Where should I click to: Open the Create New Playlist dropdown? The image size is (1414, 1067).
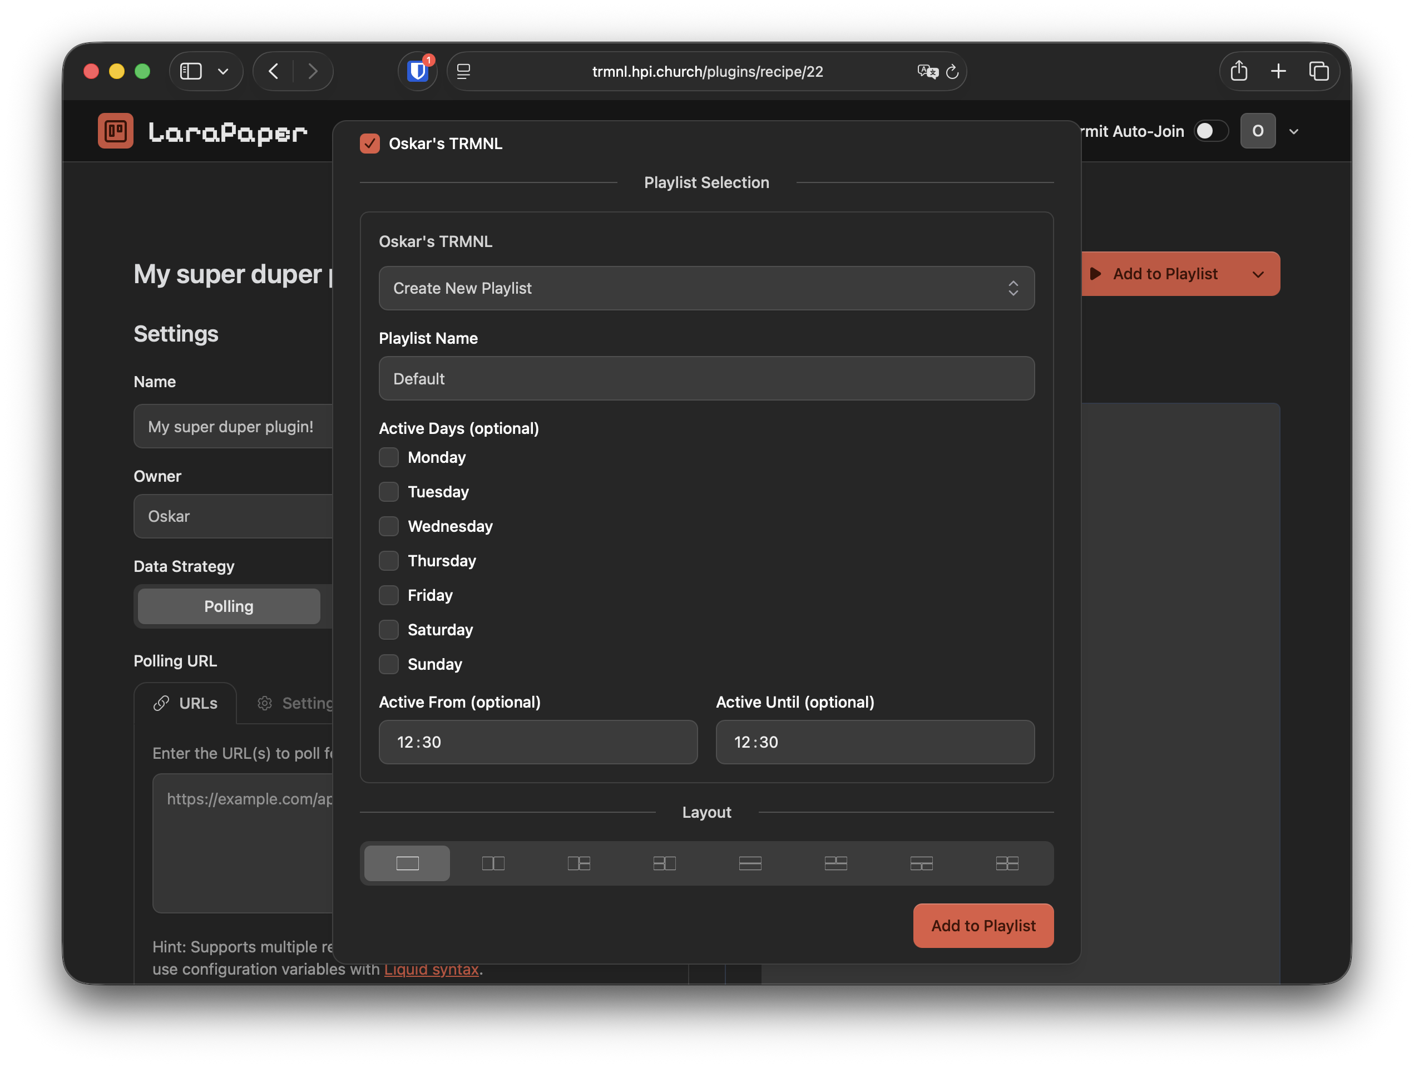(706, 288)
